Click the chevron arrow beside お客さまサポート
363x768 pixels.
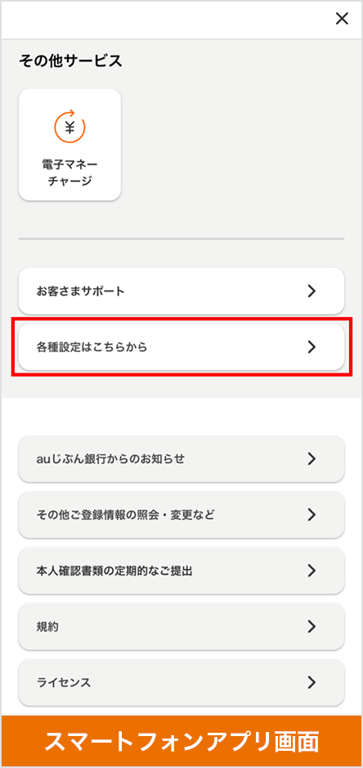point(311,291)
